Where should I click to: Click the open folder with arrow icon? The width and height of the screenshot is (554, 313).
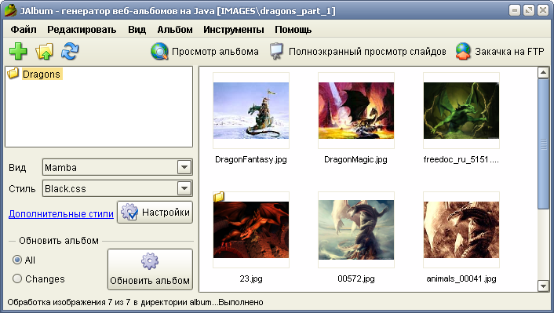pyautogui.click(x=44, y=52)
